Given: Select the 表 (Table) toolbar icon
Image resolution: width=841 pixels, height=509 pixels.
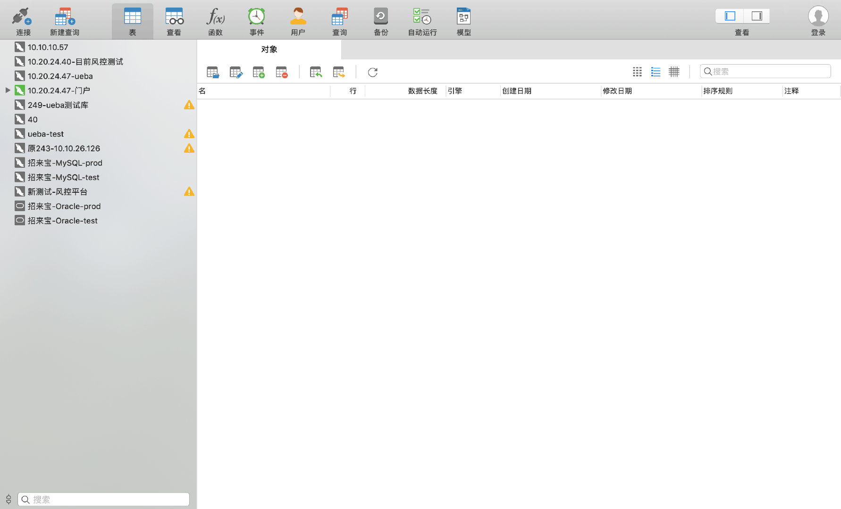Looking at the screenshot, I should (132, 17).
